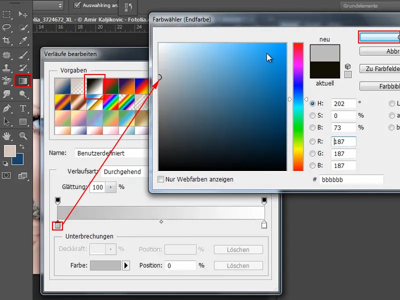Click the gradient Name input field
400x300 pixels.
[111, 153]
